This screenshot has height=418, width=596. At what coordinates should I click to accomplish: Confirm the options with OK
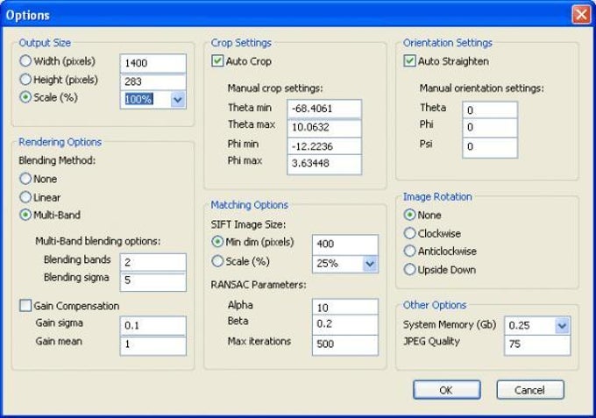tap(447, 390)
